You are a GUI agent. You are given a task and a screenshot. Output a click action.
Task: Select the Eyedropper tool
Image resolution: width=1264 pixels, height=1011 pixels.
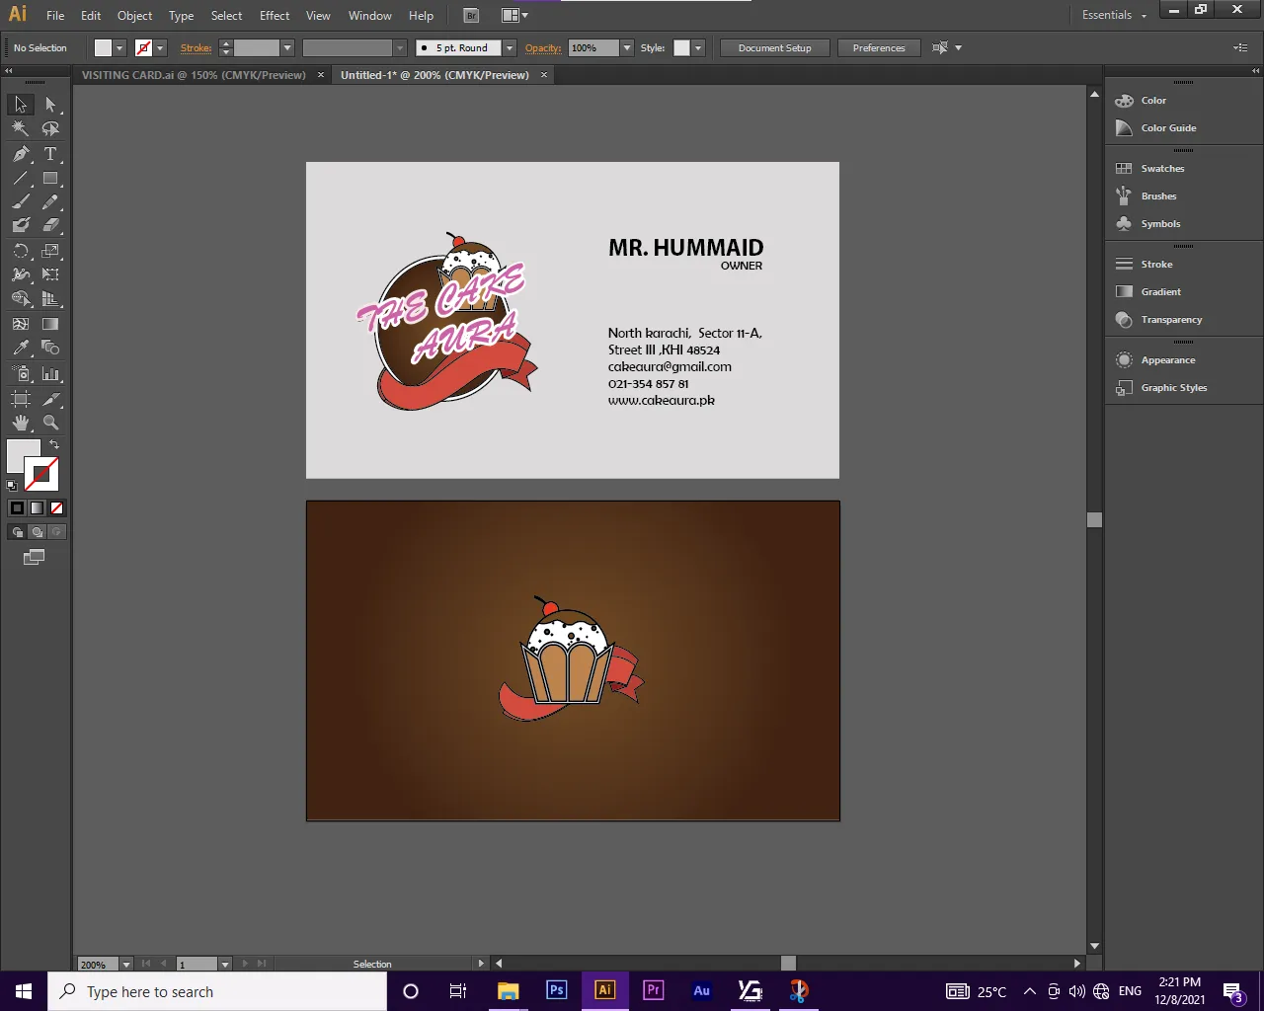21,348
